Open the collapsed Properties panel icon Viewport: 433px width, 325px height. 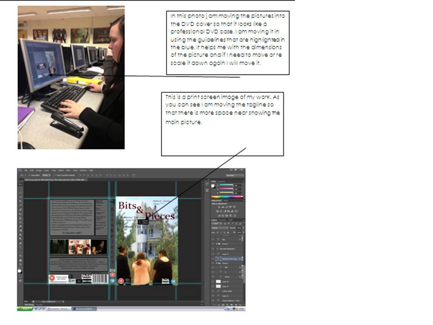(207, 190)
